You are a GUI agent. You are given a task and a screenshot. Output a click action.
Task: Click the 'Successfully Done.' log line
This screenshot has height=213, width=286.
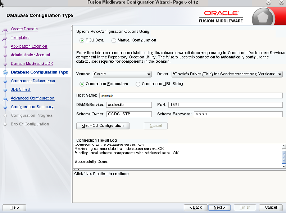coord(91,162)
